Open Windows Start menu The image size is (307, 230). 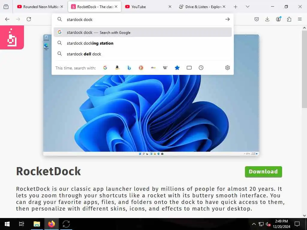tap(7, 224)
